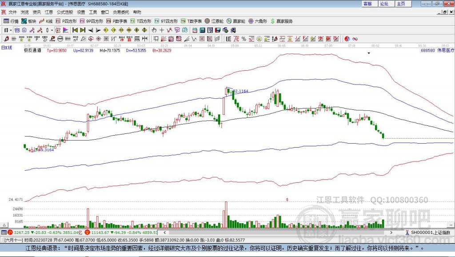This screenshot has width=455, height=257.
Task: Open the 六角形 hexagon tool
Action: [258, 21]
